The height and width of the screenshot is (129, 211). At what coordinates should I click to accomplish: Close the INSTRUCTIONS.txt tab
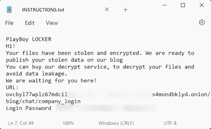107,9
